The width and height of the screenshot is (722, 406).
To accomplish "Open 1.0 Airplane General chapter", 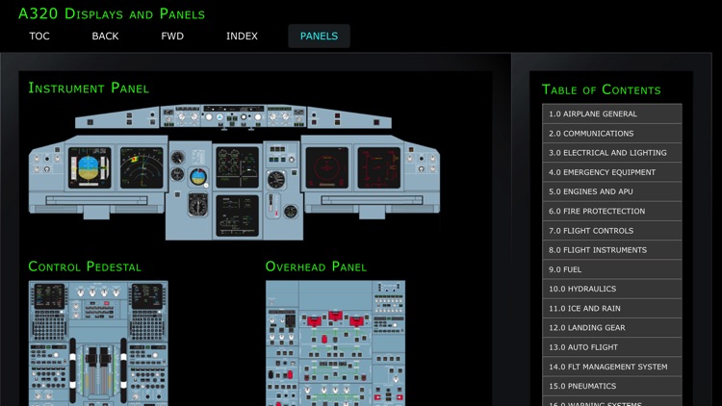I will [612, 114].
